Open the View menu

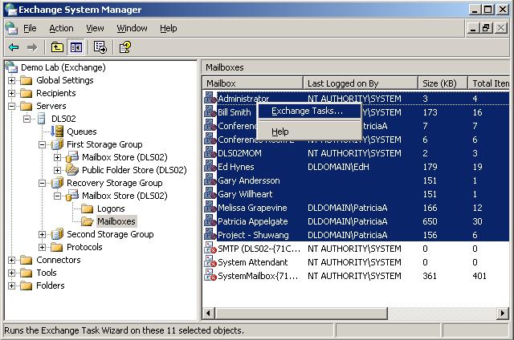[95, 29]
